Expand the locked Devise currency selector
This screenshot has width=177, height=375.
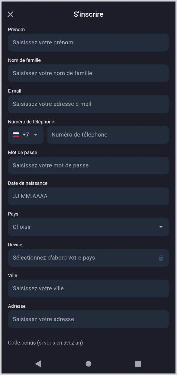(x=88, y=258)
